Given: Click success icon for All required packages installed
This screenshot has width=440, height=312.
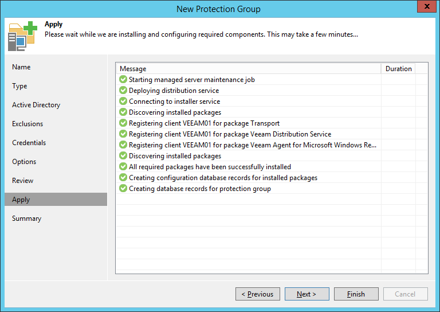Looking at the screenshot, I should click(123, 167).
